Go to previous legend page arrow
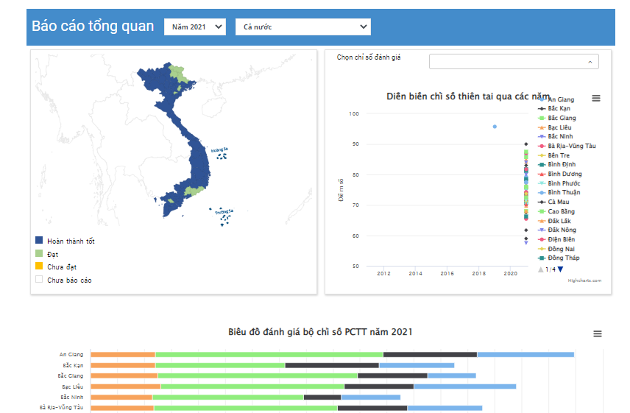 [x=541, y=269]
